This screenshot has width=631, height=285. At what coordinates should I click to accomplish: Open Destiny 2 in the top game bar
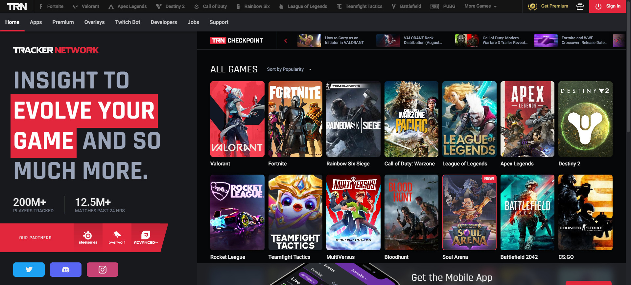pyautogui.click(x=170, y=6)
